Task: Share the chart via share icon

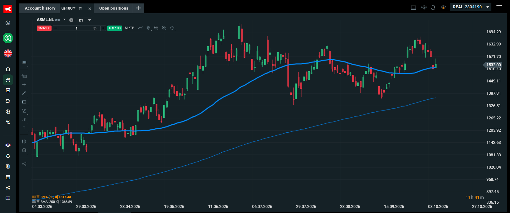Action: point(24,164)
